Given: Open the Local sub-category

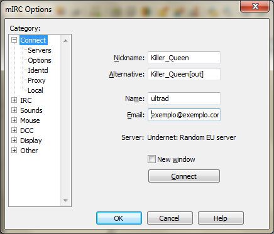Looking at the screenshot, I should click(x=35, y=90).
